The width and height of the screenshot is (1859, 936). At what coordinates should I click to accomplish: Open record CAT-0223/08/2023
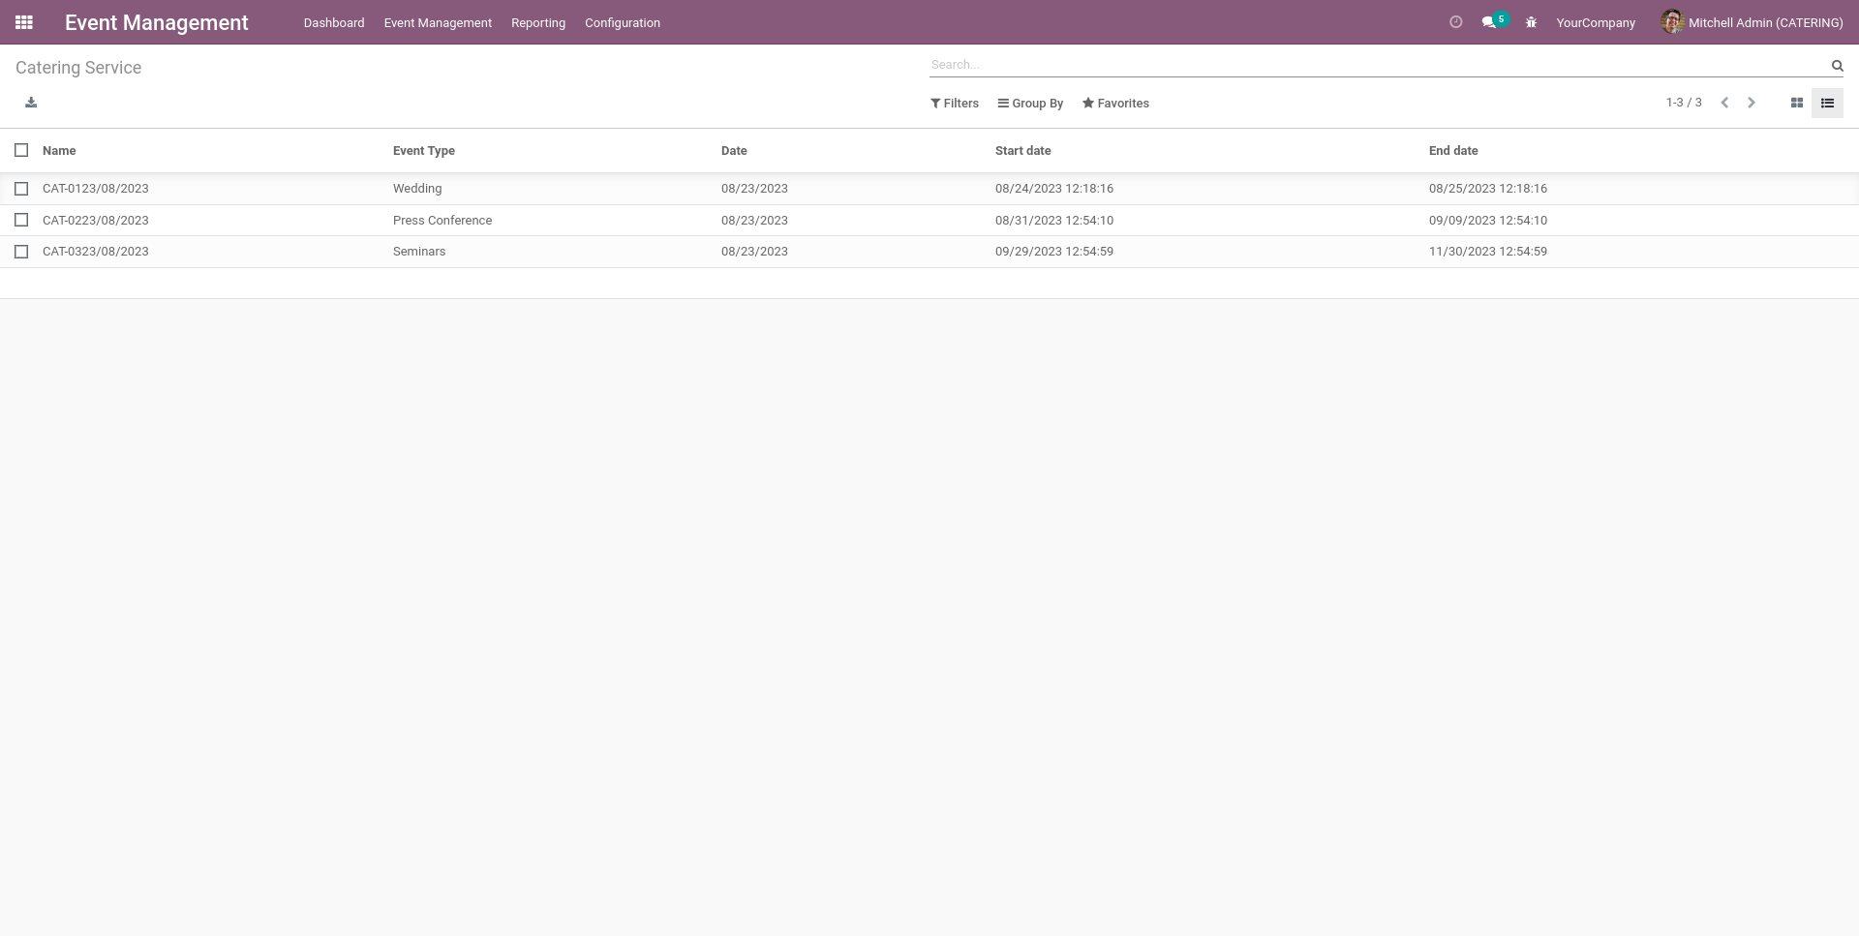[96, 221]
